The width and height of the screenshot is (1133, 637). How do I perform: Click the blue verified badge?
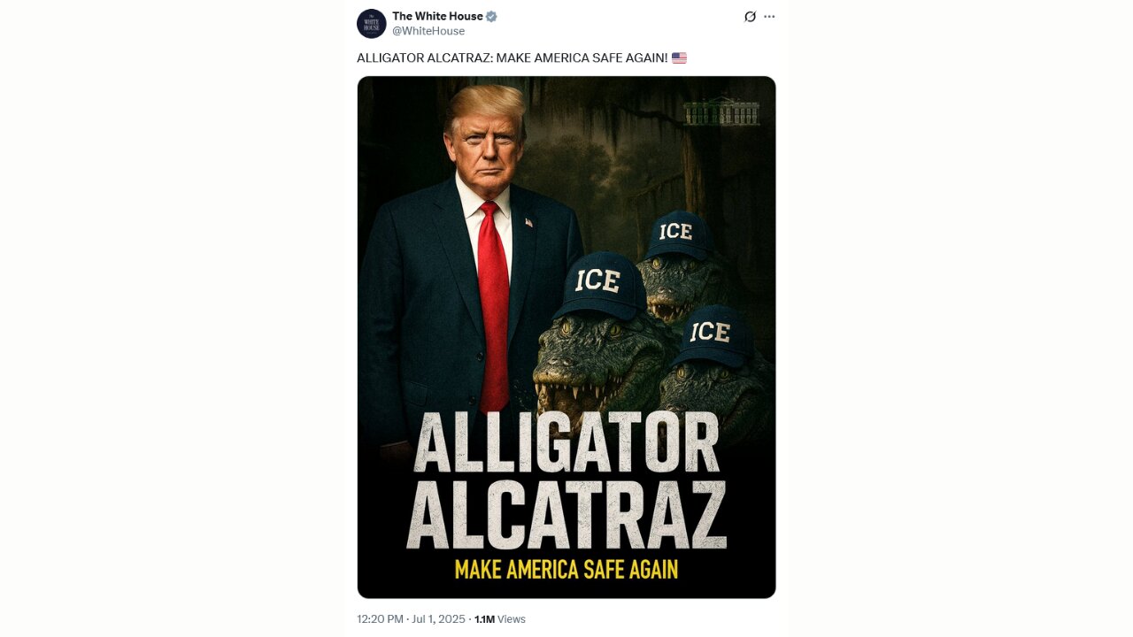click(x=491, y=16)
